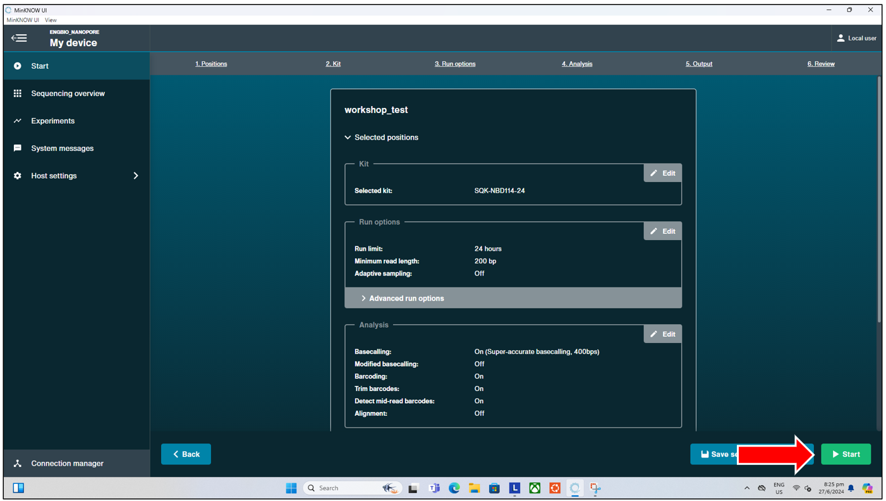Go to step 2. Kit
Image resolution: width=886 pixels, height=501 pixels.
[x=333, y=64]
